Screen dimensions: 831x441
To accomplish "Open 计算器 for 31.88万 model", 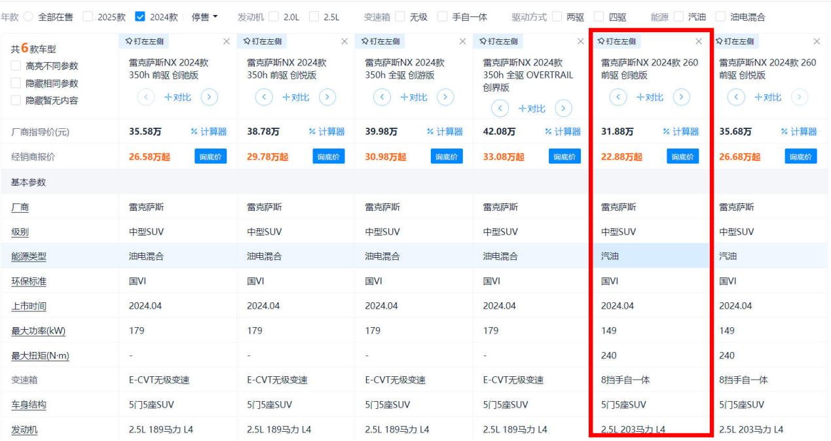I will pyautogui.click(x=680, y=132).
